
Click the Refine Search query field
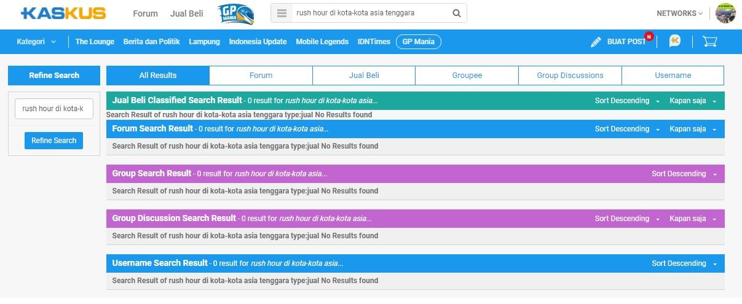click(54, 108)
